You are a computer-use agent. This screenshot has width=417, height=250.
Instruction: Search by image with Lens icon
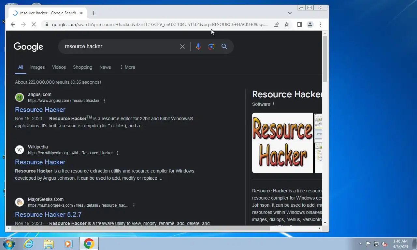click(x=211, y=47)
